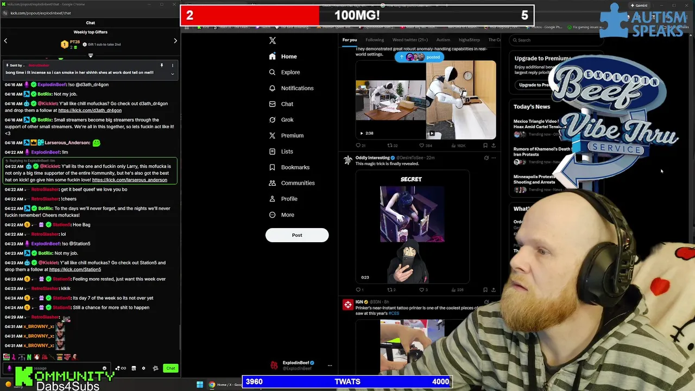Collapse the Weekly top Gifters panel
695x391 pixels.
tap(91, 55)
